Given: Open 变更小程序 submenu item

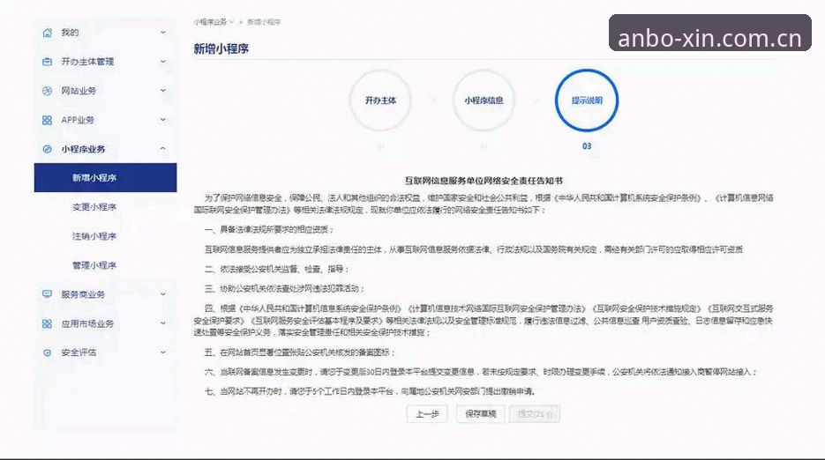Looking at the screenshot, I should (94, 207).
